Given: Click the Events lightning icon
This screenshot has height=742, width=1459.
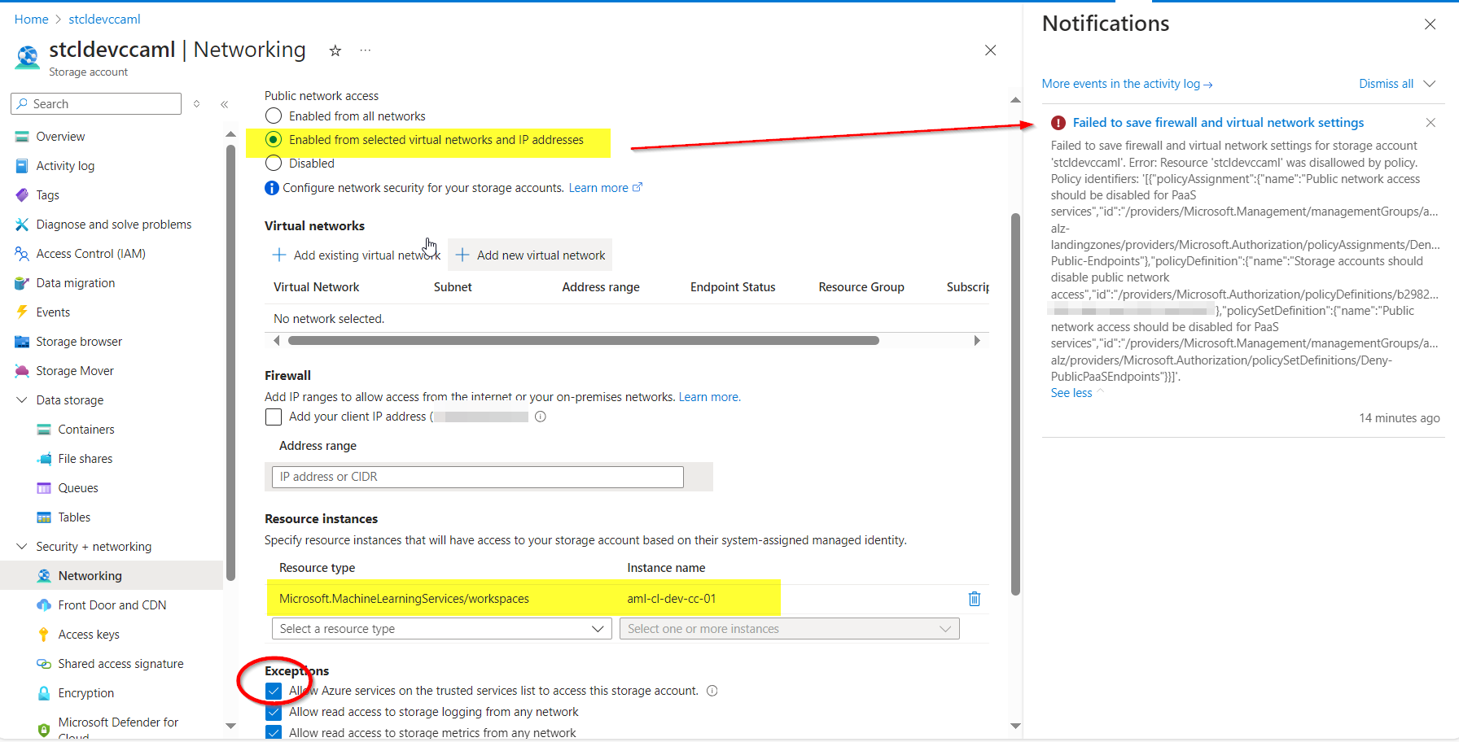Looking at the screenshot, I should (x=22, y=312).
